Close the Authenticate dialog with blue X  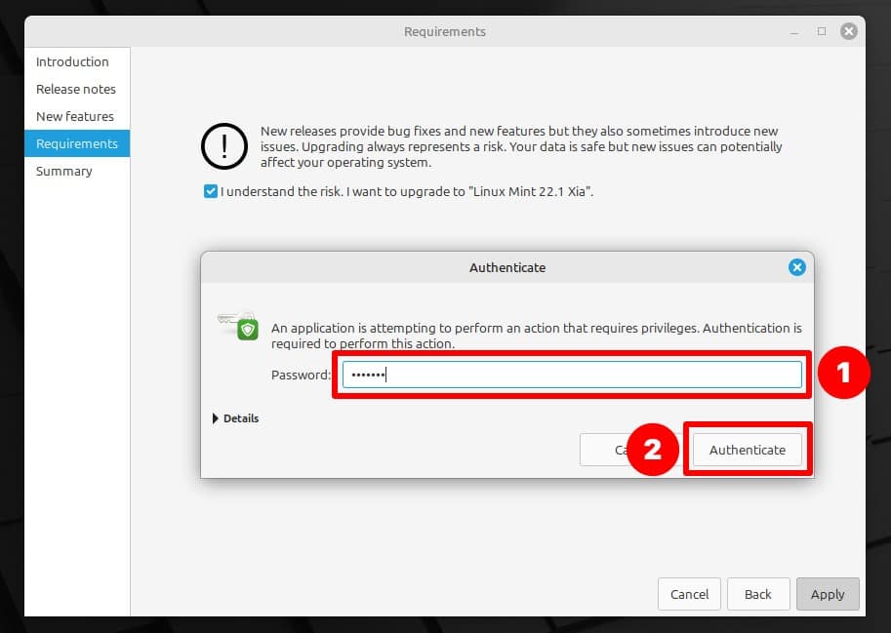796,267
